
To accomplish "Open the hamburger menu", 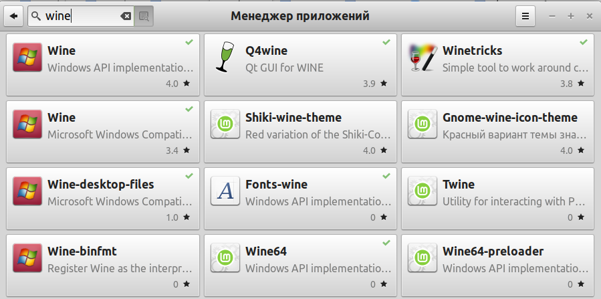I will point(525,16).
